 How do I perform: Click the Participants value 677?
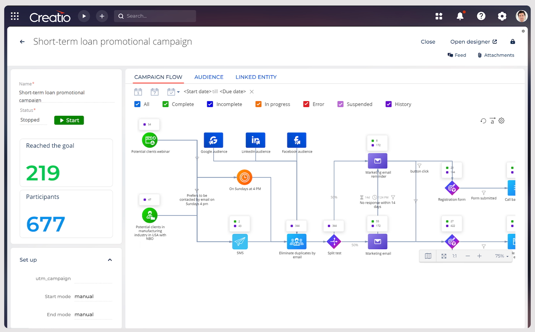(45, 224)
